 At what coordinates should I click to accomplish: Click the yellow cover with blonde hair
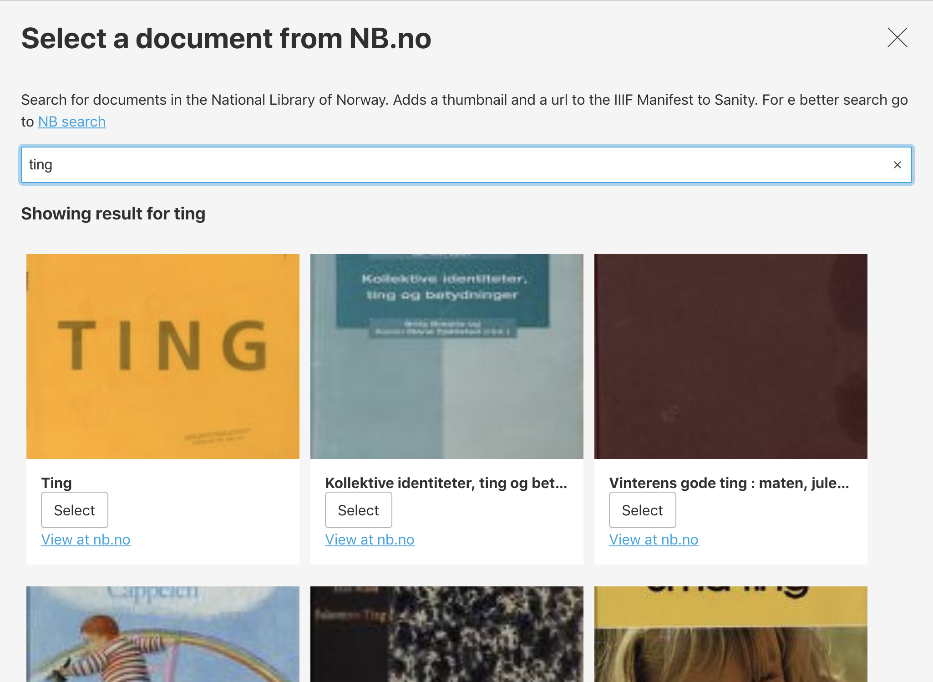tap(730, 634)
